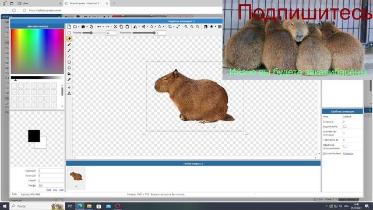Image resolution: width=373 pixels, height=210 pixels.
Task: Expand the undo history dropdown arrow
Action: pyautogui.click(x=103, y=27)
